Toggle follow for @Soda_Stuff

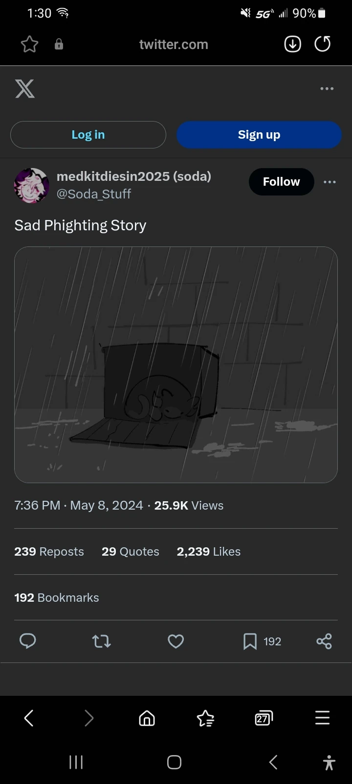tap(281, 182)
